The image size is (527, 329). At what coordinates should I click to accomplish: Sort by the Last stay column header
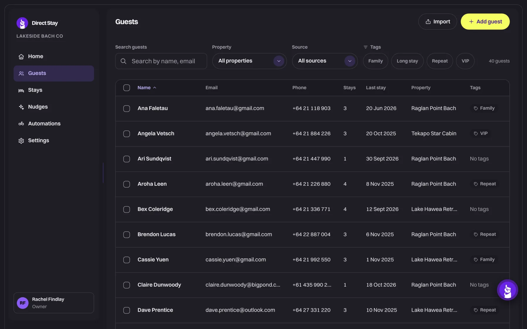[x=376, y=88]
